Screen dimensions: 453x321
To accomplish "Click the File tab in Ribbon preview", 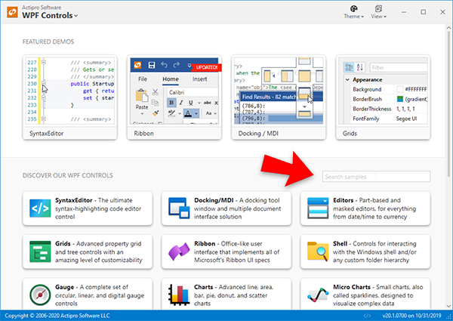I will tap(143, 79).
